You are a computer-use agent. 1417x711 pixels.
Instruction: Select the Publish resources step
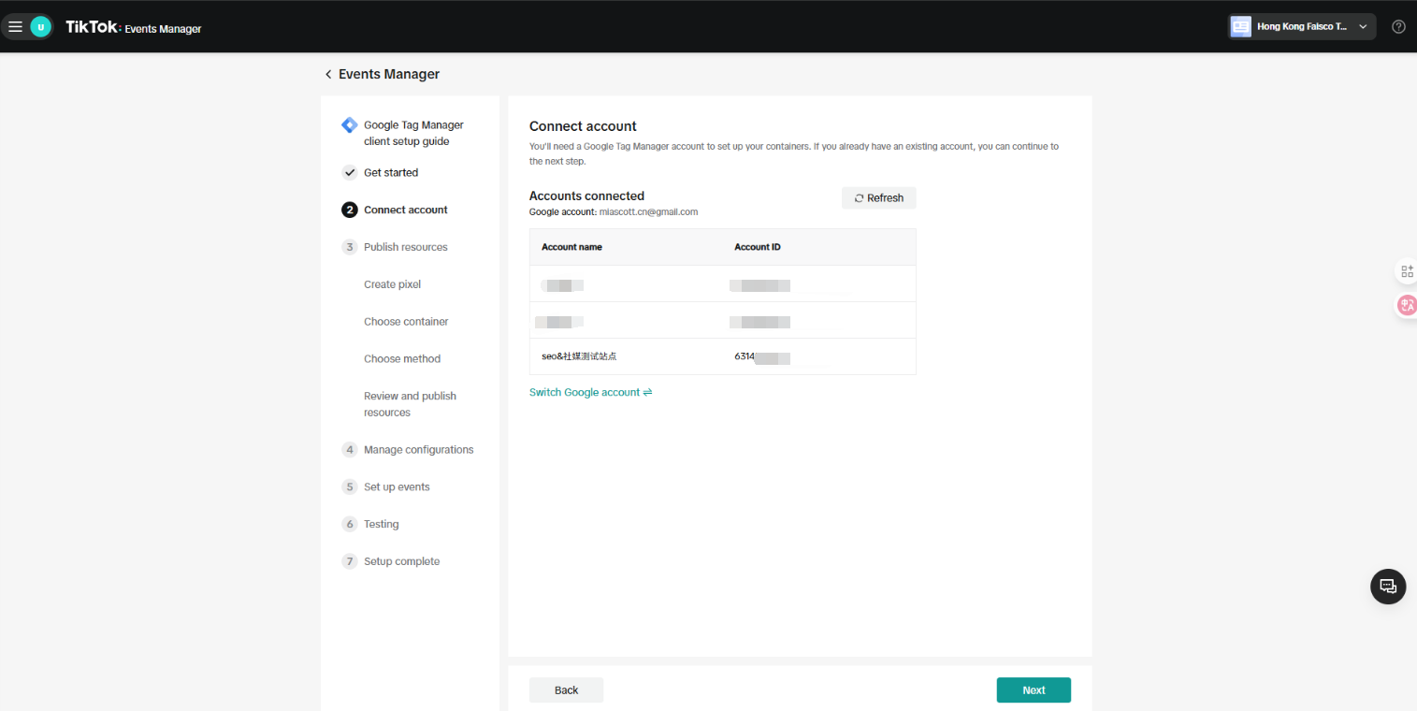click(405, 248)
